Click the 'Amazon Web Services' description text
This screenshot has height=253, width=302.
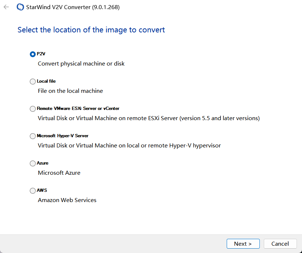click(x=67, y=200)
